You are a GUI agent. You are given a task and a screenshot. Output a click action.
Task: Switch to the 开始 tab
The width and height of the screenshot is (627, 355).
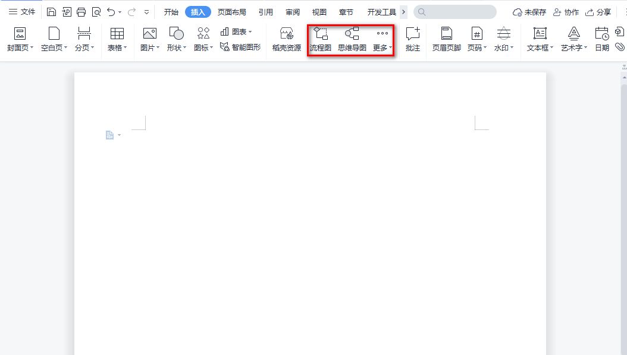coord(171,12)
